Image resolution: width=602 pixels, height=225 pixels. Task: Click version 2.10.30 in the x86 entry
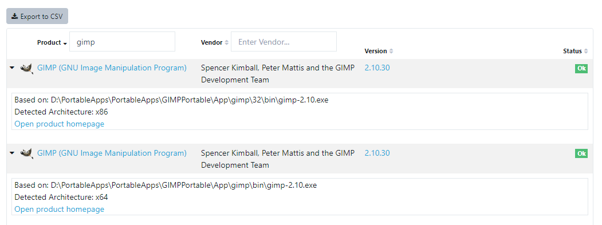coord(377,68)
